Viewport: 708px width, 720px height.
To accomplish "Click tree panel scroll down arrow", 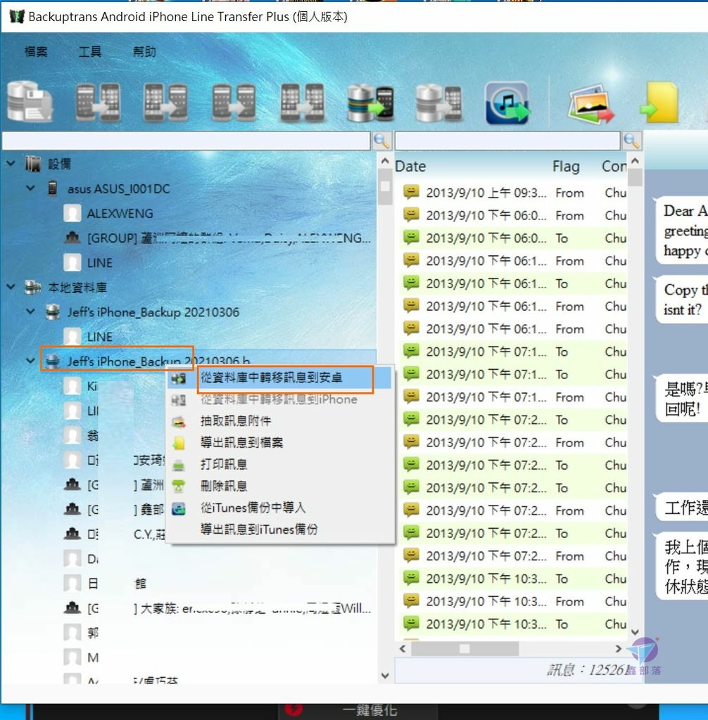I will [385, 676].
